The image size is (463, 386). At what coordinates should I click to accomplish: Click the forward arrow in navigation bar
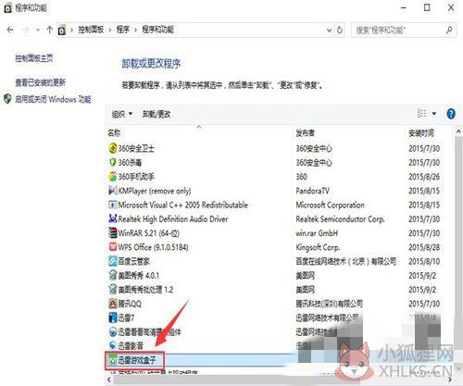[26, 30]
